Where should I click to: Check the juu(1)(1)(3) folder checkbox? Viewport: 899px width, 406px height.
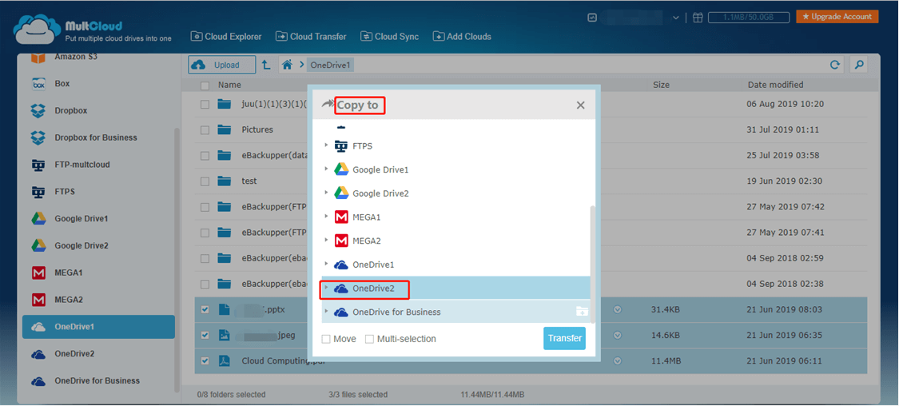[205, 105]
